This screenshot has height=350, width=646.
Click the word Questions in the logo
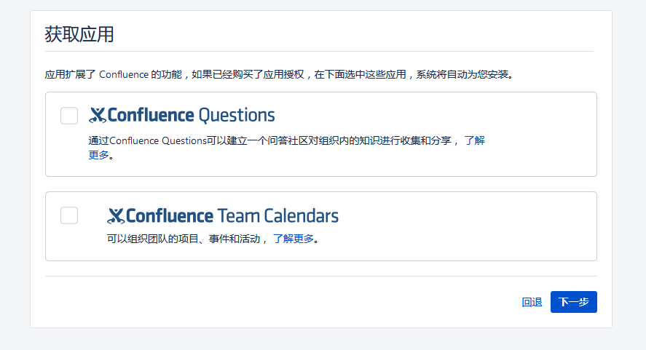[x=237, y=115]
